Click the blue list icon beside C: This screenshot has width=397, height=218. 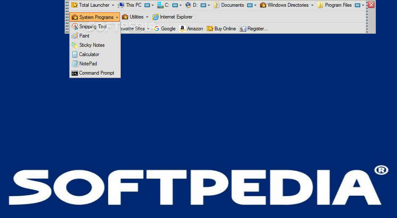(175, 5)
